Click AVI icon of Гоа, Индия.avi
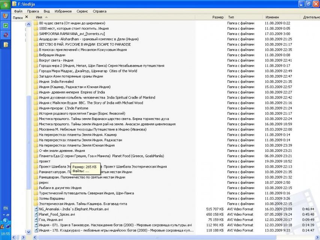 click(36, 220)
